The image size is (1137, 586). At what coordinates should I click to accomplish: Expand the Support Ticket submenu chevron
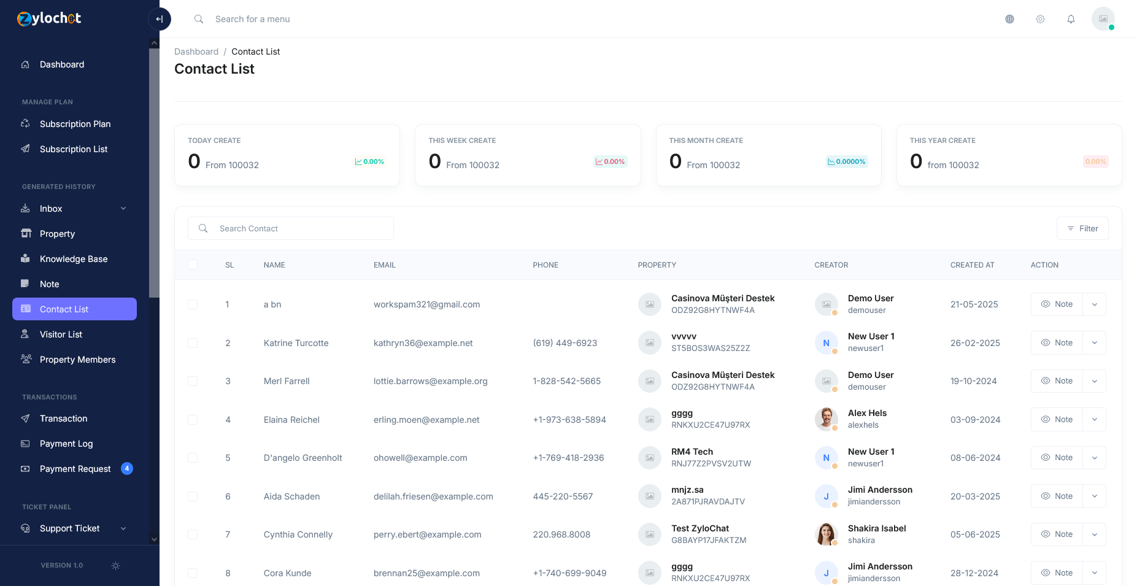click(x=123, y=528)
